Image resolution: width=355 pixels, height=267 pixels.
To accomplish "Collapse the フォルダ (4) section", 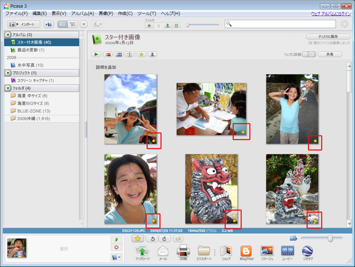I will click(8, 88).
